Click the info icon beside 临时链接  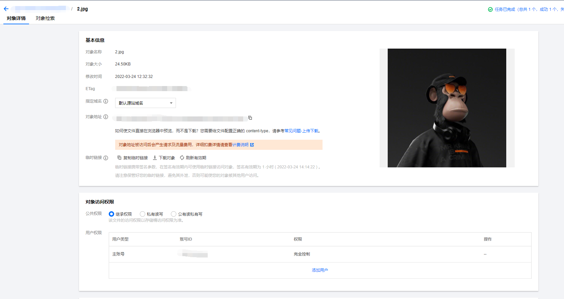click(x=106, y=158)
